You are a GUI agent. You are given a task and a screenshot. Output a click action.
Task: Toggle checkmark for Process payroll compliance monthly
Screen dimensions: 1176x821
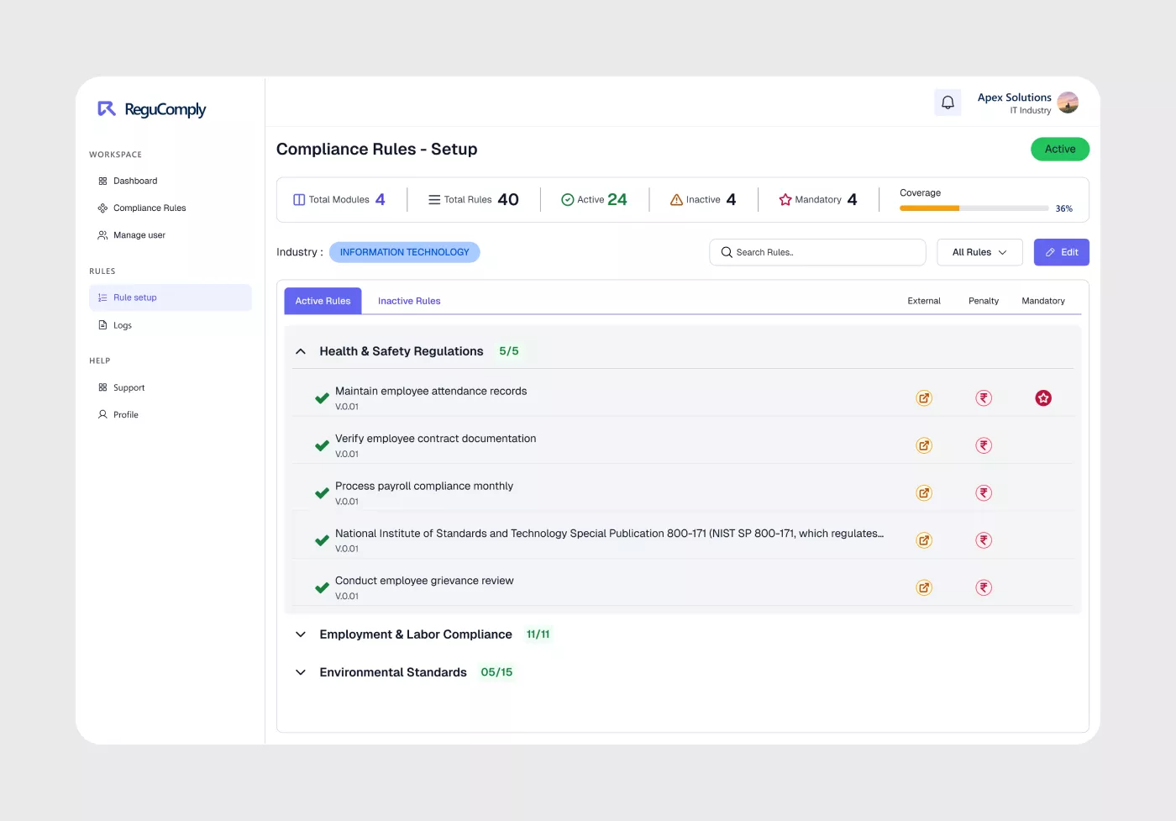click(322, 493)
